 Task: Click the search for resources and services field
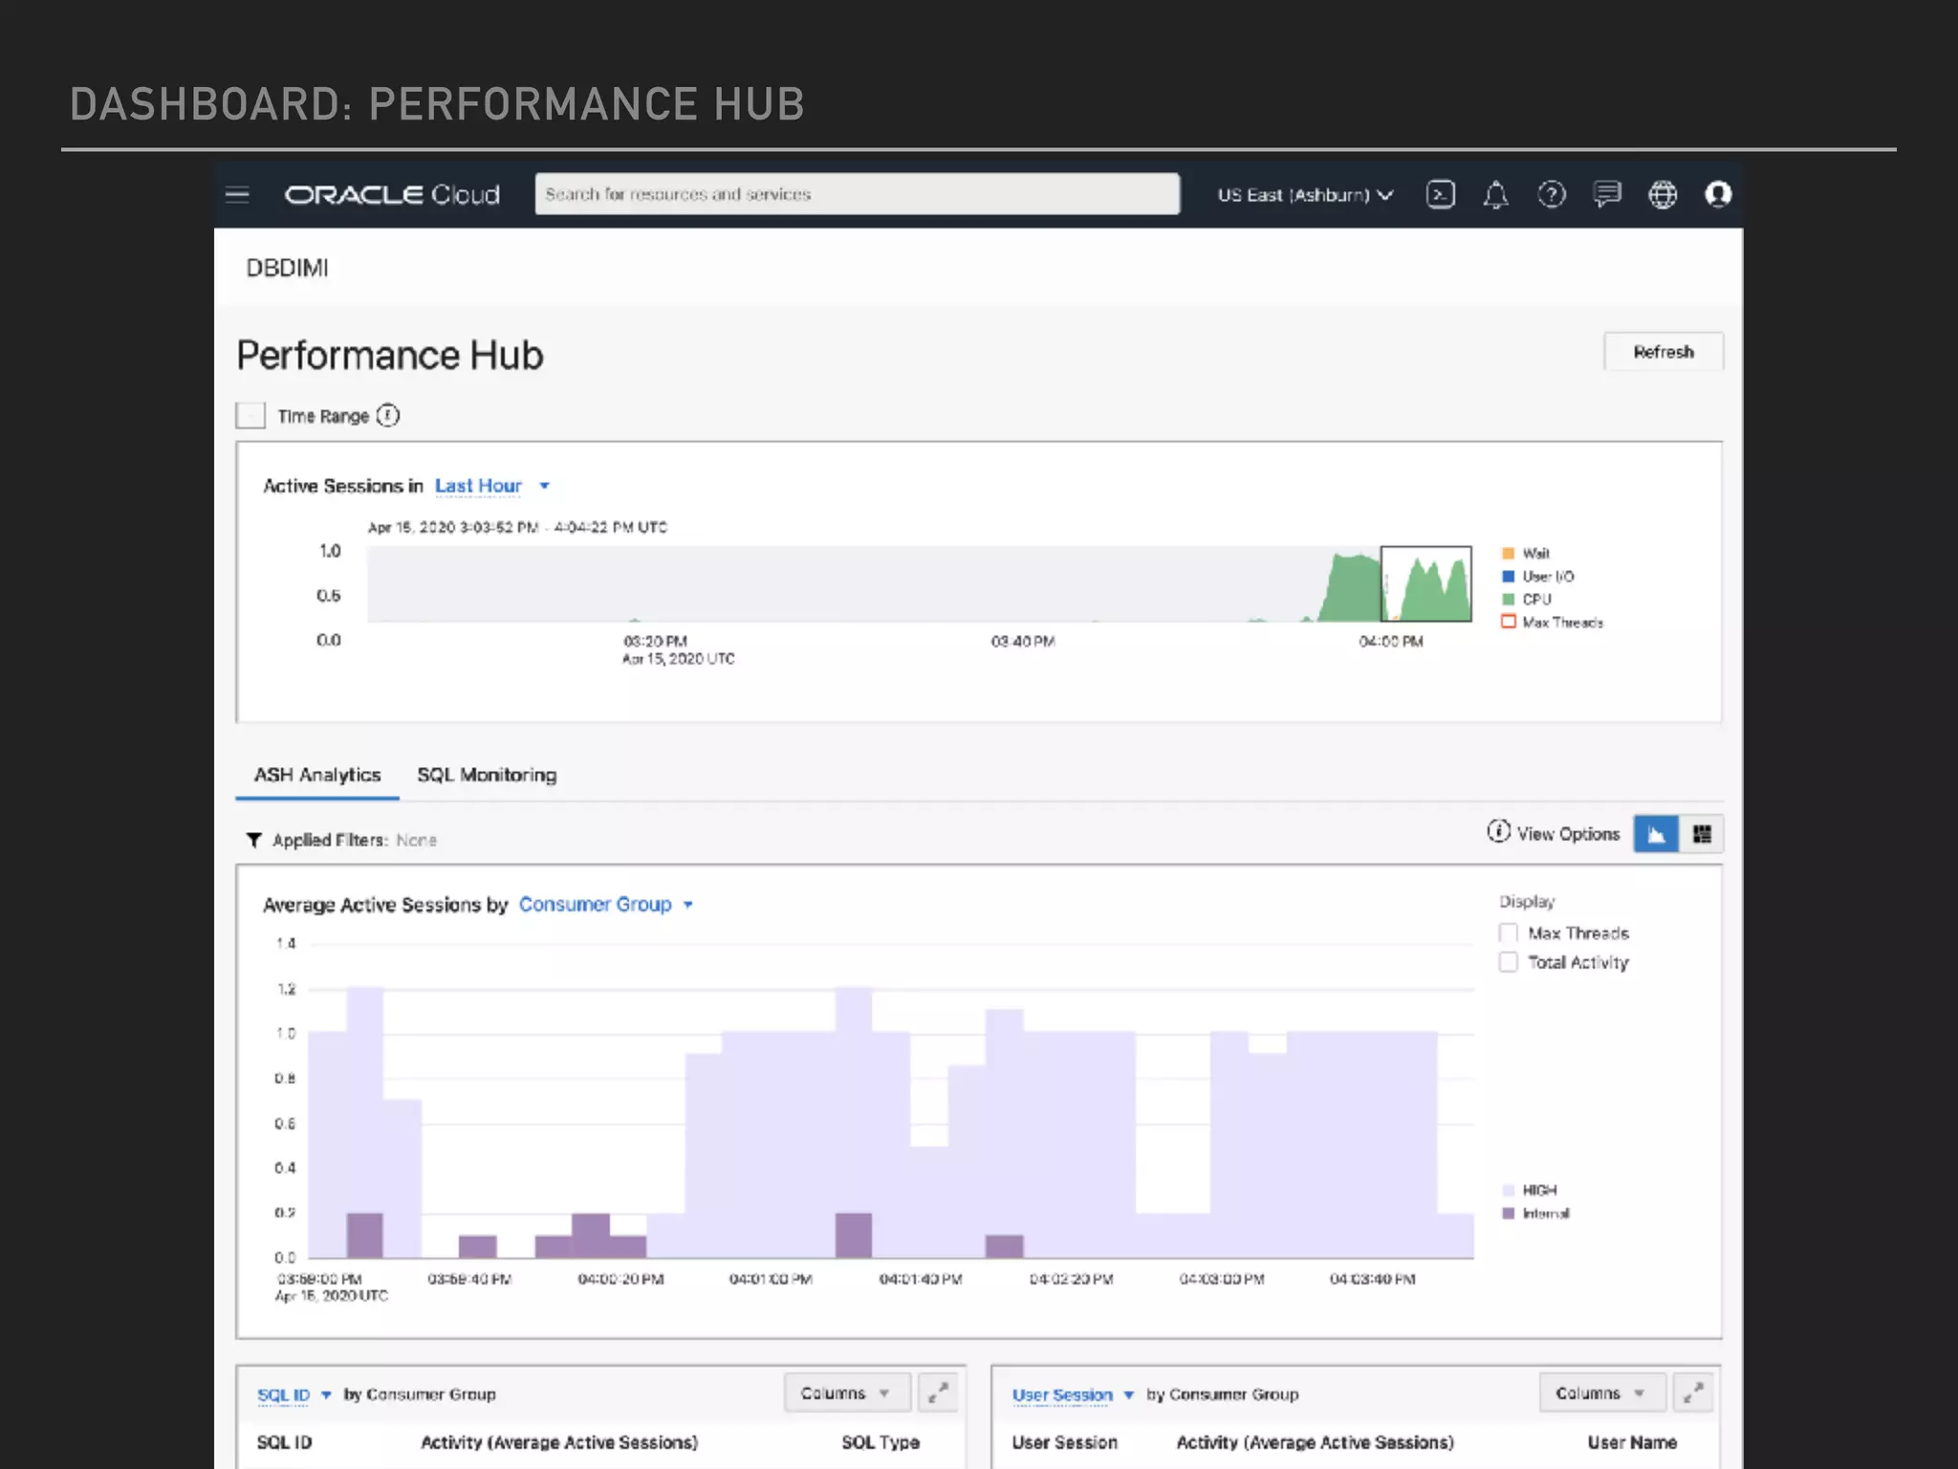coord(857,194)
